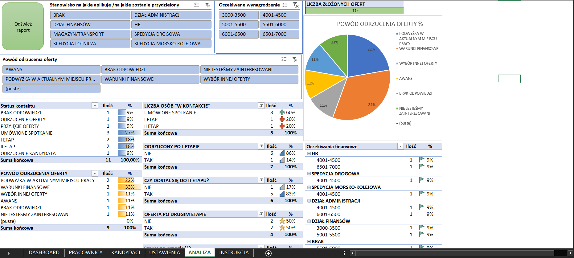574x258 pixels.
Task: Select SPEDYCJA LOTNICZA slicer button
Action: click(x=90, y=44)
